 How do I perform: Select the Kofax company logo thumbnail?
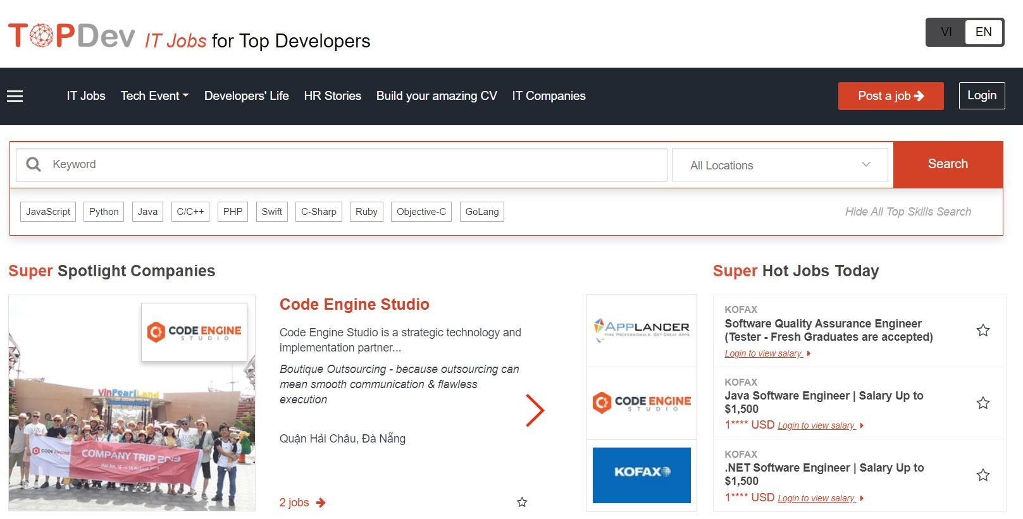(642, 475)
